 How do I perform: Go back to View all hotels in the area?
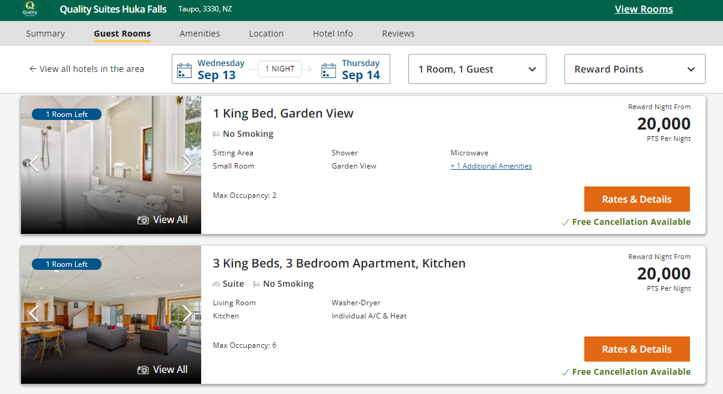tap(86, 69)
